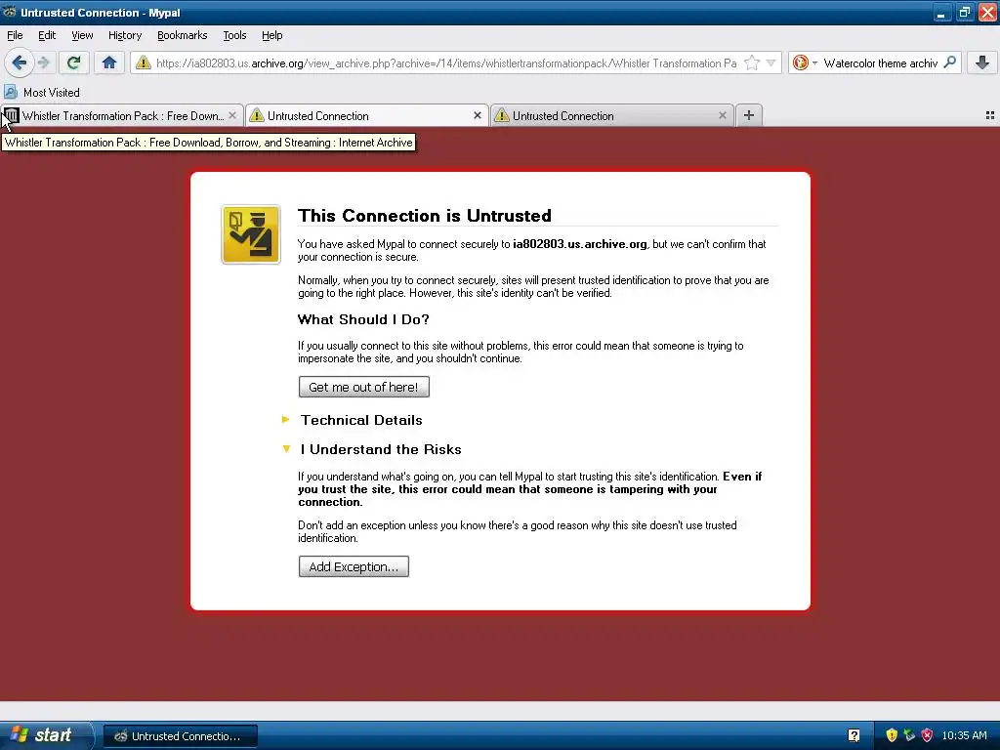
Task: Open the Help menu
Action: 271,35
